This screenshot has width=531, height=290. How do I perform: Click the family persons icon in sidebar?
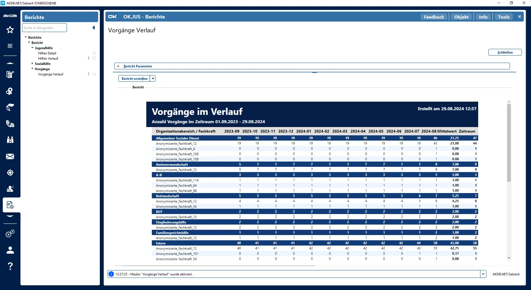10,140
